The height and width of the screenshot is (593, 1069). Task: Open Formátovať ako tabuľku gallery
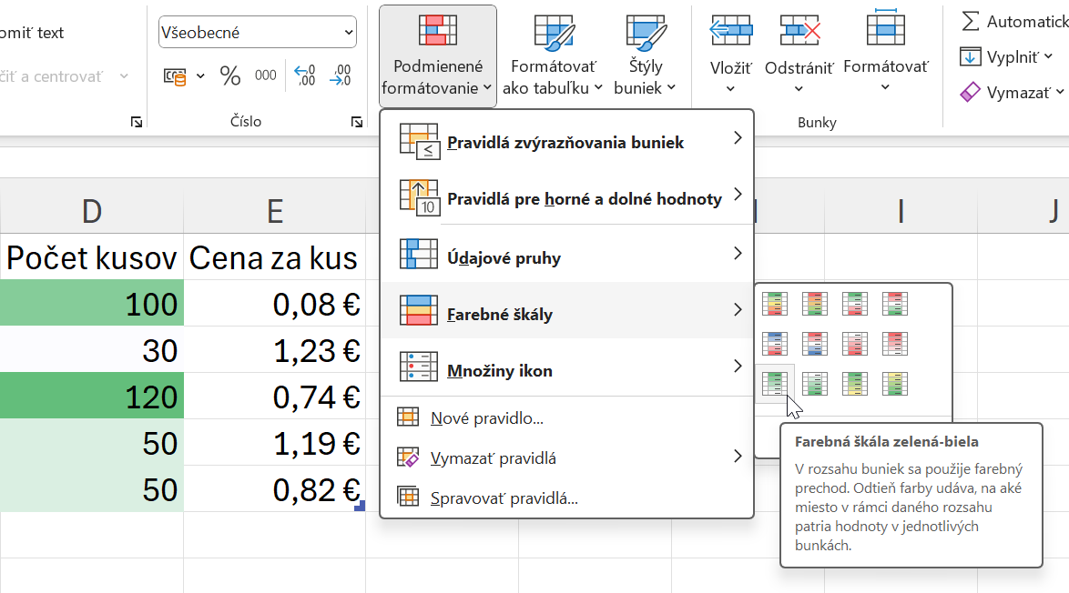tap(553, 56)
